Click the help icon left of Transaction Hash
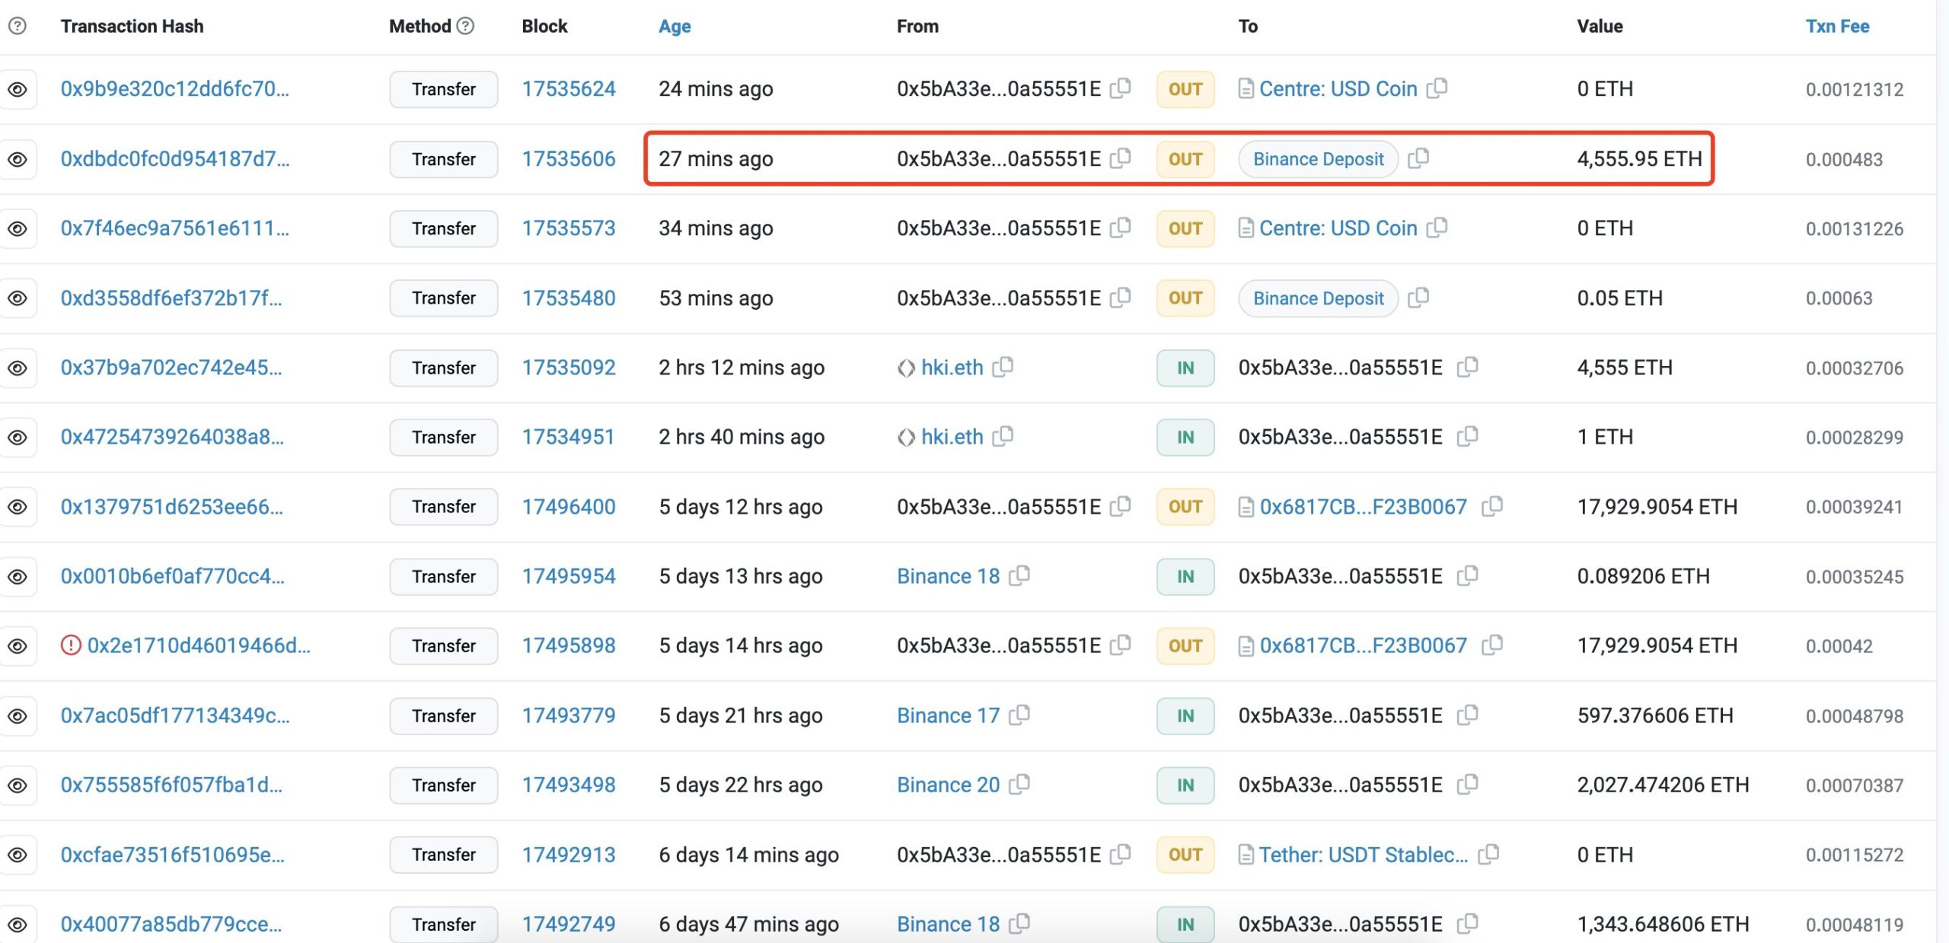The height and width of the screenshot is (943, 1949). pos(17,26)
